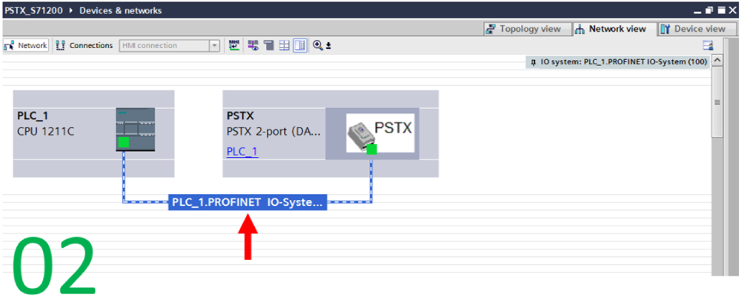Click the CPU 1211C label
The height and width of the screenshot is (305, 741).
[46, 130]
